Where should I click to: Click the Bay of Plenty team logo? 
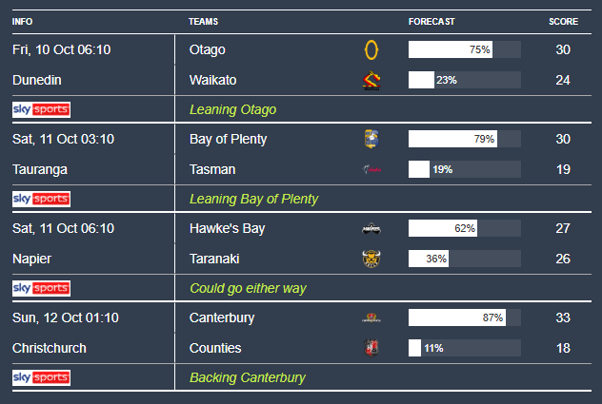[x=371, y=140]
